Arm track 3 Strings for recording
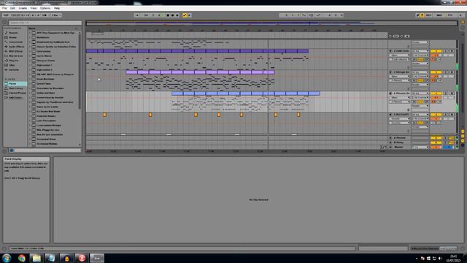 point(452,72)
